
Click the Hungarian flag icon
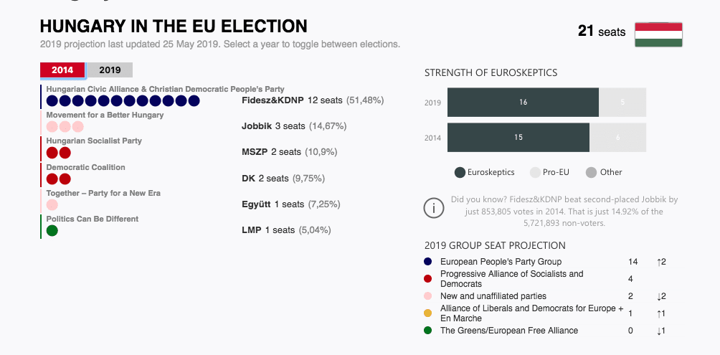pyautogui.click(x=658, y=34)
